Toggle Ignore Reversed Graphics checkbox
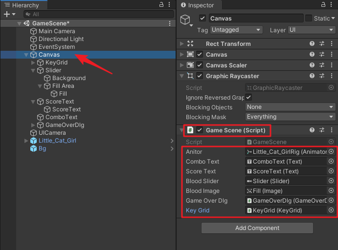This screenshot has width=338, height=250. pos(248,97)
